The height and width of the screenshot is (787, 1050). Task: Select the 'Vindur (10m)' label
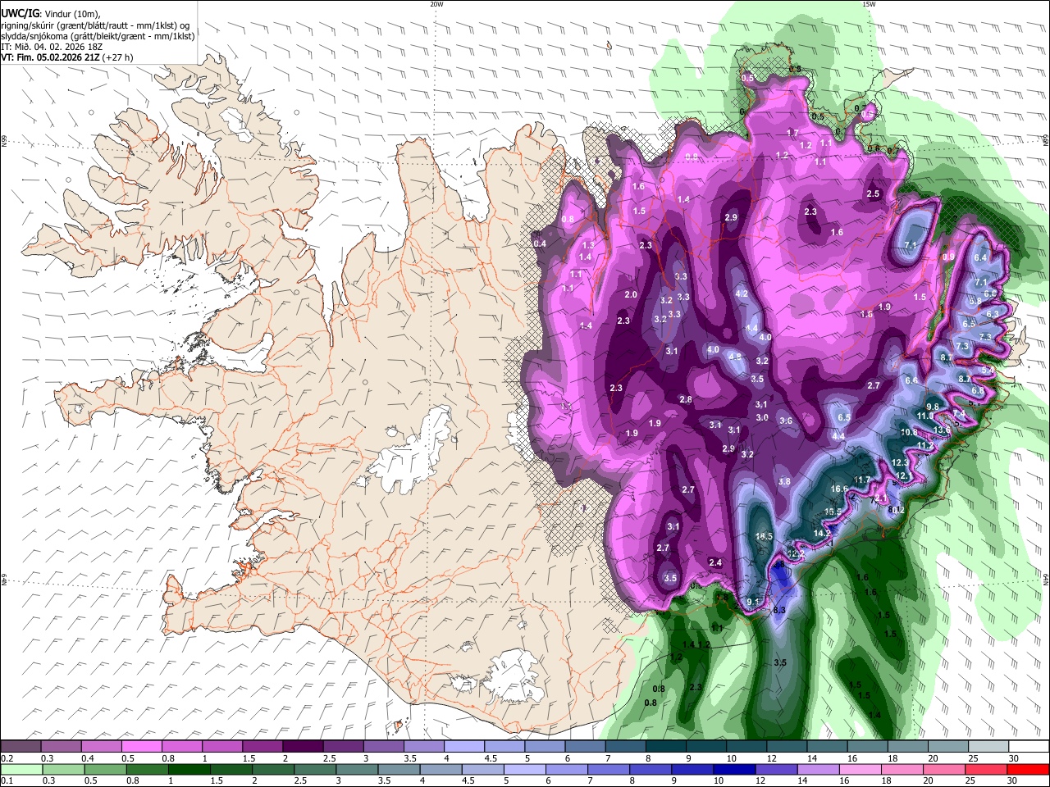[71, 14]
